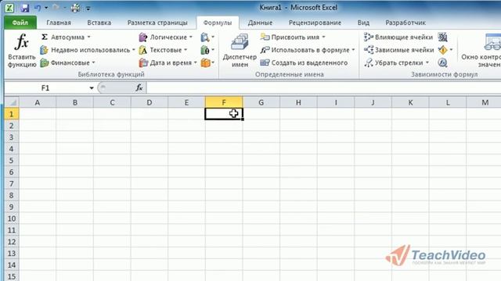Click the Quick Print icon
501x281 pixels.
(x=75, y=8)
